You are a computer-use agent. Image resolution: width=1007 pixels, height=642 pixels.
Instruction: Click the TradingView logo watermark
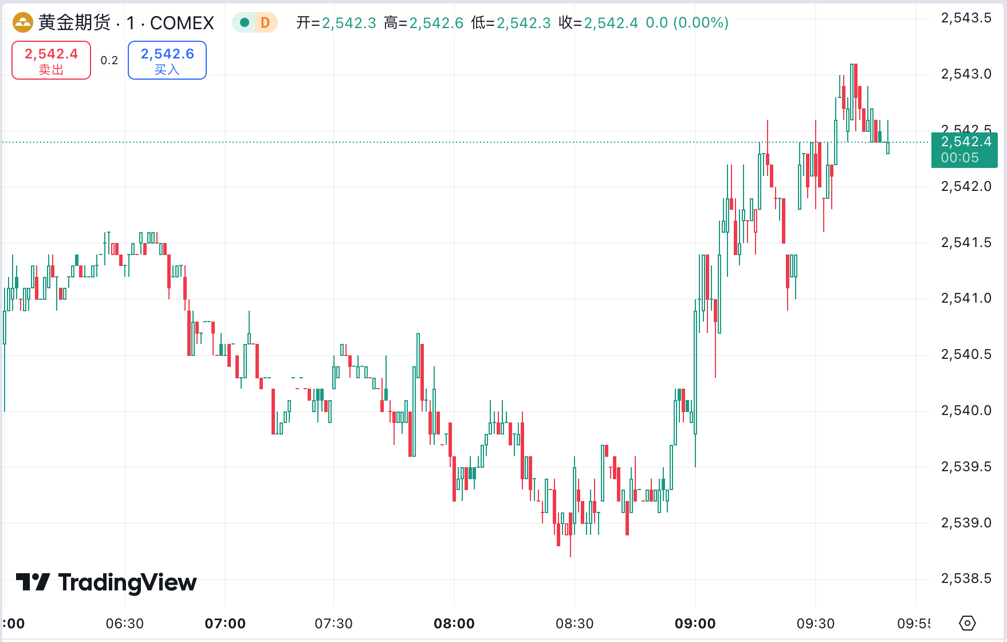pos(107,582)
